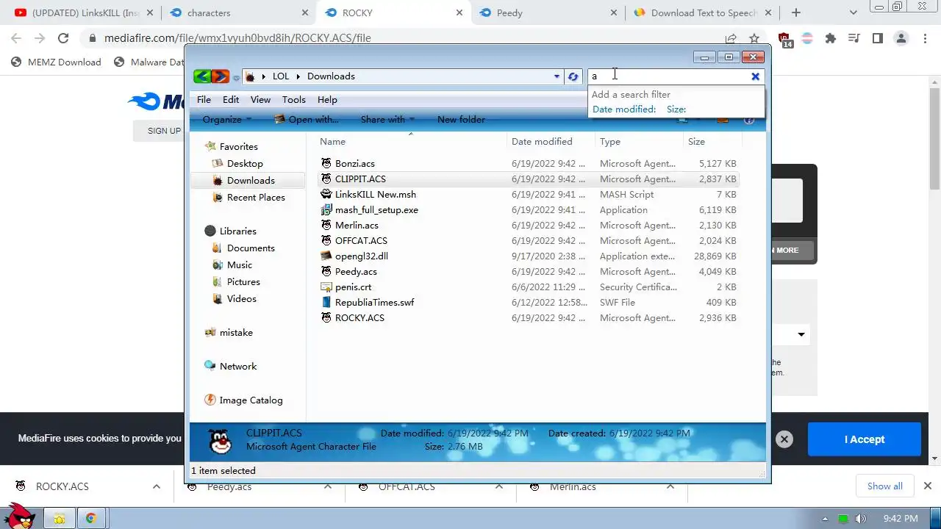This screenshot has height=529, width=941.
Task: Select mash_full_setup.exe file icon
Action: tap(326, 209)
